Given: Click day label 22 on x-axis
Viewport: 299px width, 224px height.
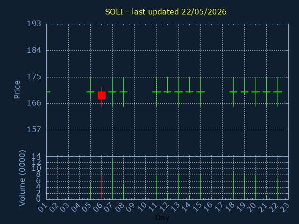Looking at the screenshot, I should (274, 207).
